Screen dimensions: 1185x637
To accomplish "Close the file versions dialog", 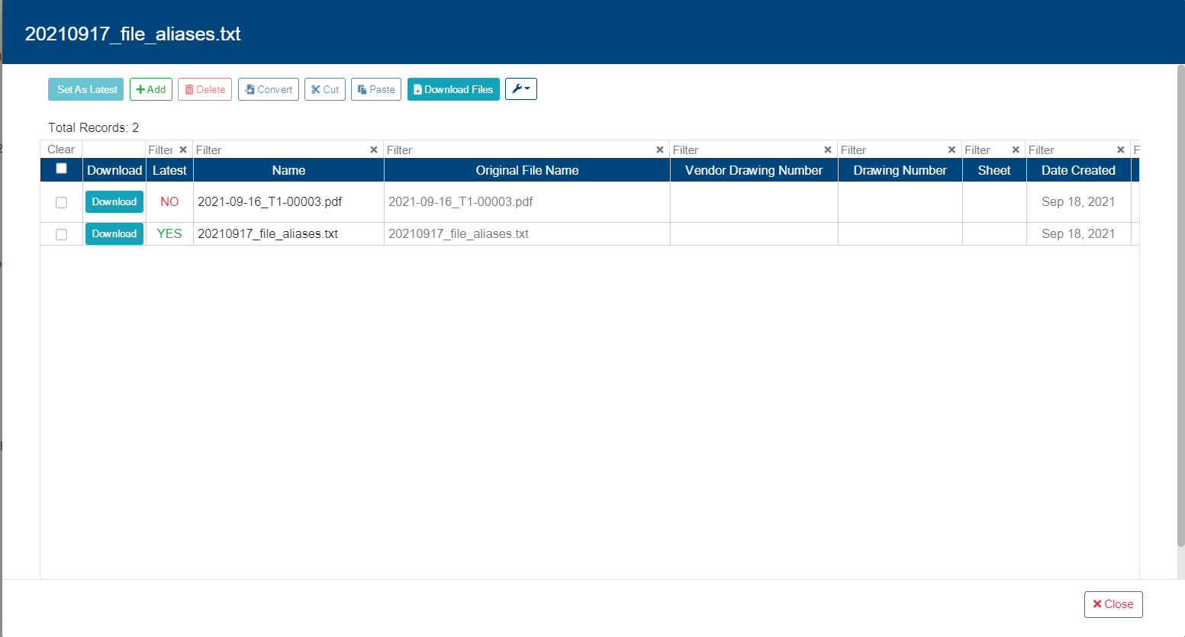I will coord(1113,604).
